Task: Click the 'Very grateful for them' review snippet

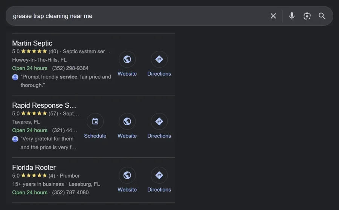Action: pyautogui.click(x=49, y=143)
